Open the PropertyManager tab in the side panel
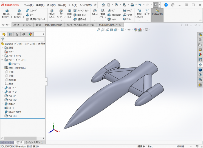Viewport: 203px width, 148px height. tap(10, 34)
